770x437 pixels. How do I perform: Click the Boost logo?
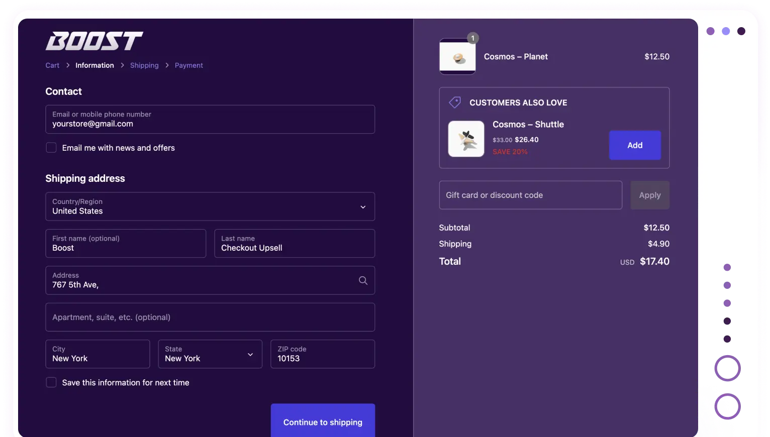click(x=94, y=41)
